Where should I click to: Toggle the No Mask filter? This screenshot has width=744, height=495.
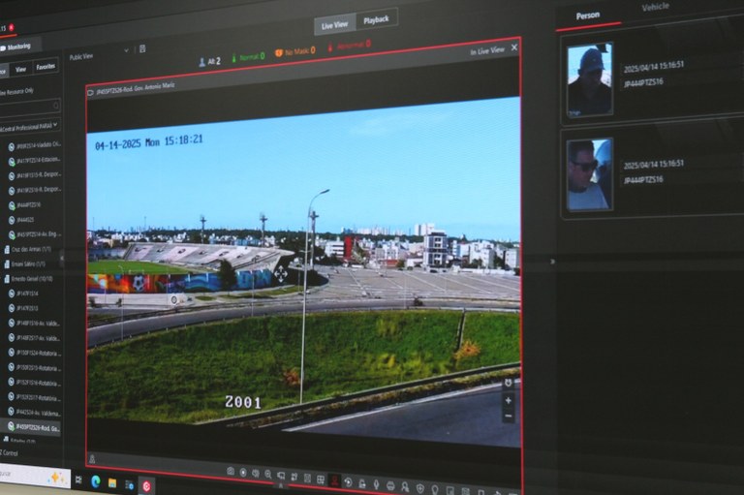pyautogui.click(x=294, y=50)
